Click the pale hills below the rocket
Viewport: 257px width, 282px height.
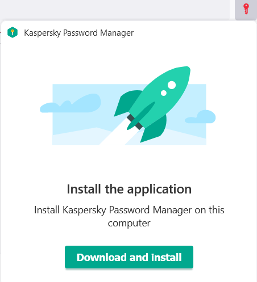[76, 138]
